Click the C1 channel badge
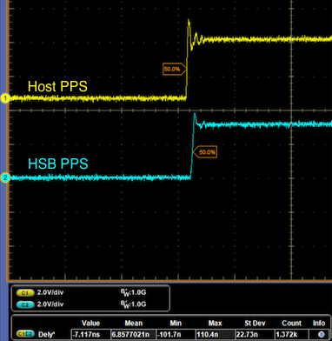This screenshot has height=341, width=332. pyautogui.click(x=25, y=292)
